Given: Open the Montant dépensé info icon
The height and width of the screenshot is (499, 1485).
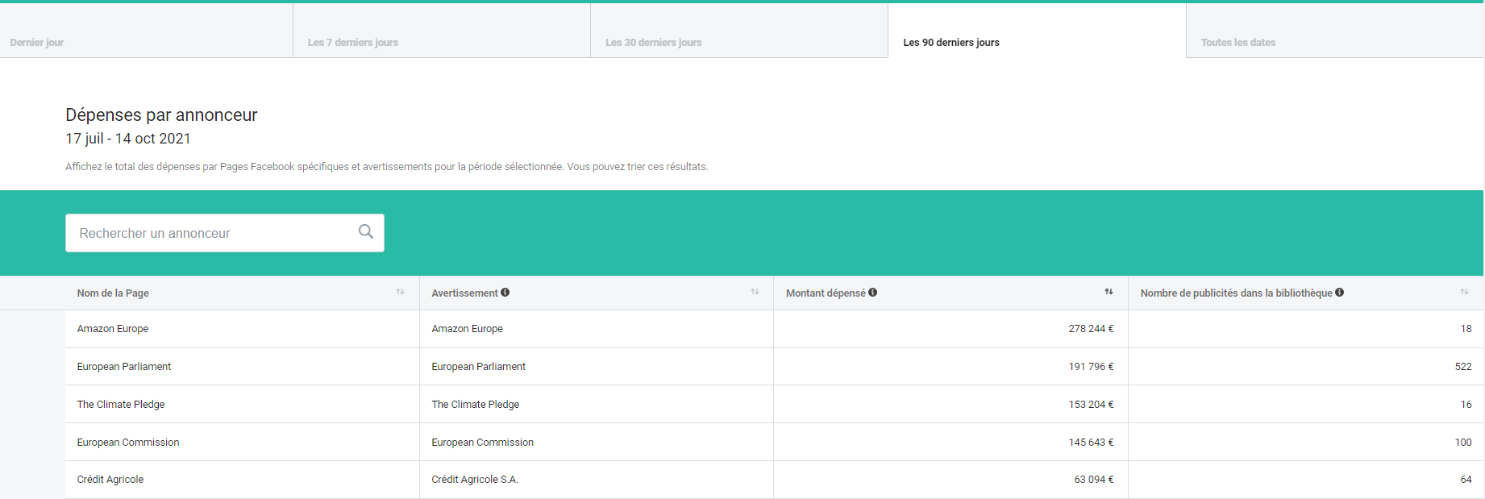Looking at the screenshot, I should (x=873, y=293).
